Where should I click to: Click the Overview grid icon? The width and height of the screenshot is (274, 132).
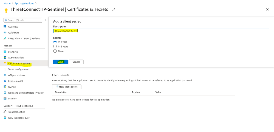(5, 27)
